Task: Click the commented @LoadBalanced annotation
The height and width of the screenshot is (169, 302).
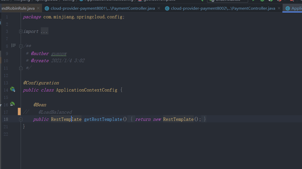Action: (x=55, y=112)
